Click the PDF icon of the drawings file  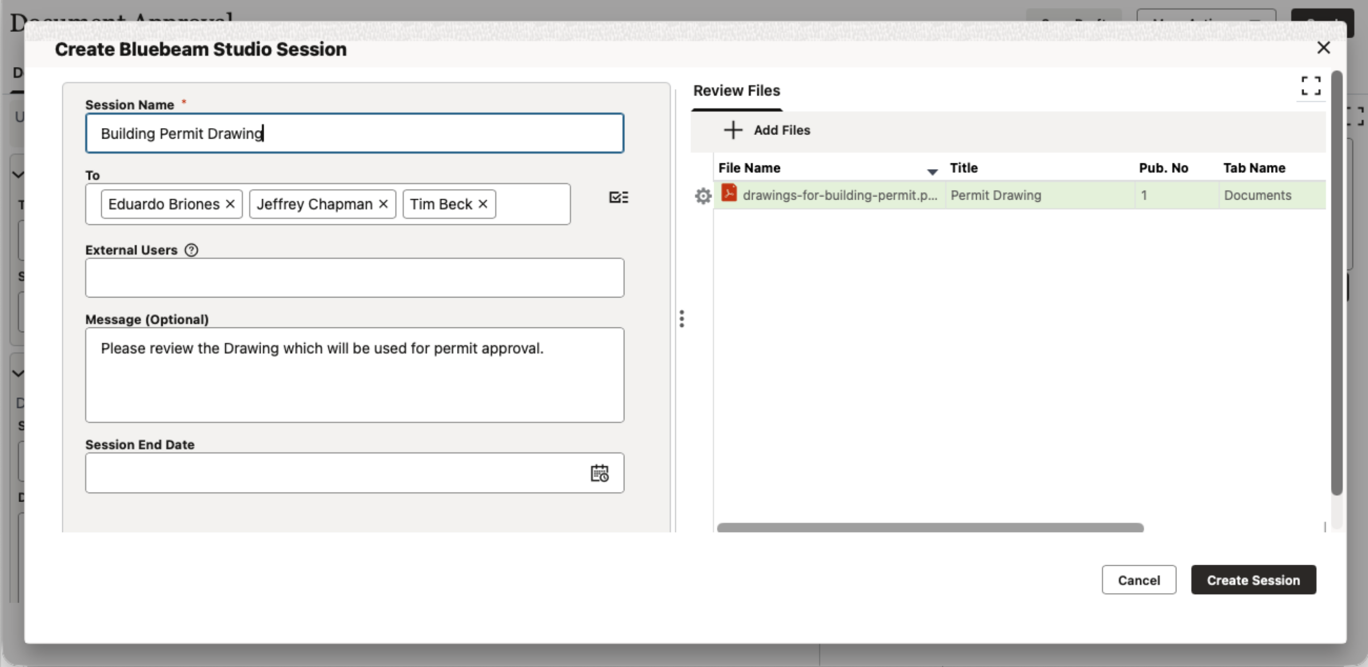(729, 193)
